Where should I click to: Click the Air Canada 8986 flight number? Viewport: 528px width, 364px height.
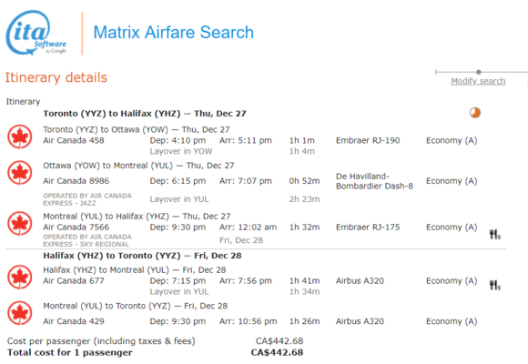point(76,181)
